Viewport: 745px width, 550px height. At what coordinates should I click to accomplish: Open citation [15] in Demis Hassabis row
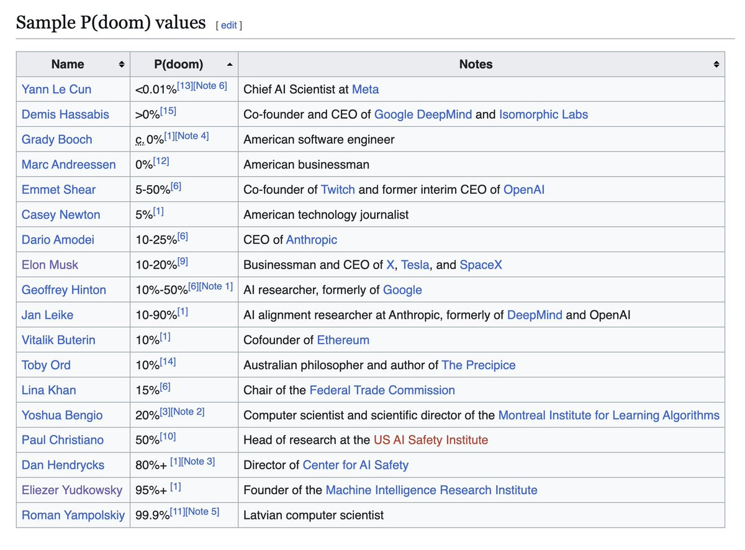(168, 111)
